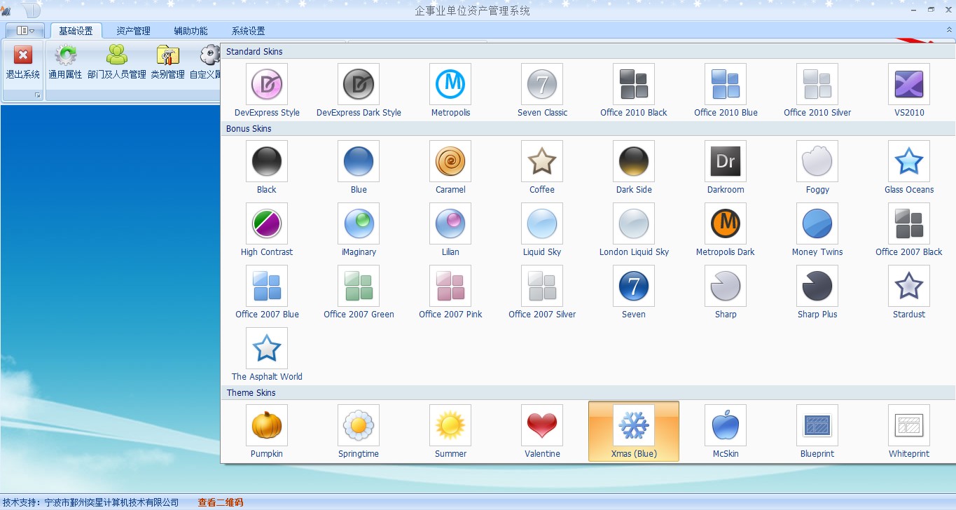Click the 退出系统 exit button

click(x=23, y=63)
